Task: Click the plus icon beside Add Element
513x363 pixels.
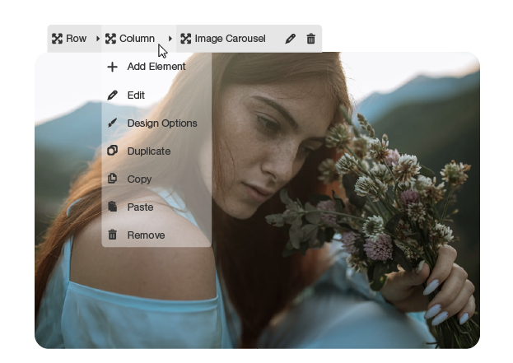Action: (113, 67)
